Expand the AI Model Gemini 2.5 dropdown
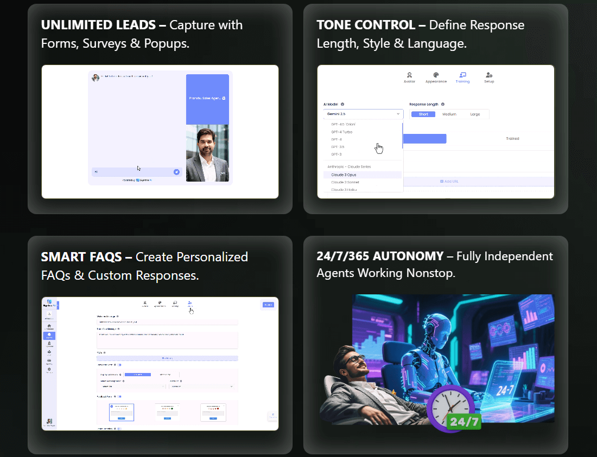The image size is (597, 457). pos(363,114)
